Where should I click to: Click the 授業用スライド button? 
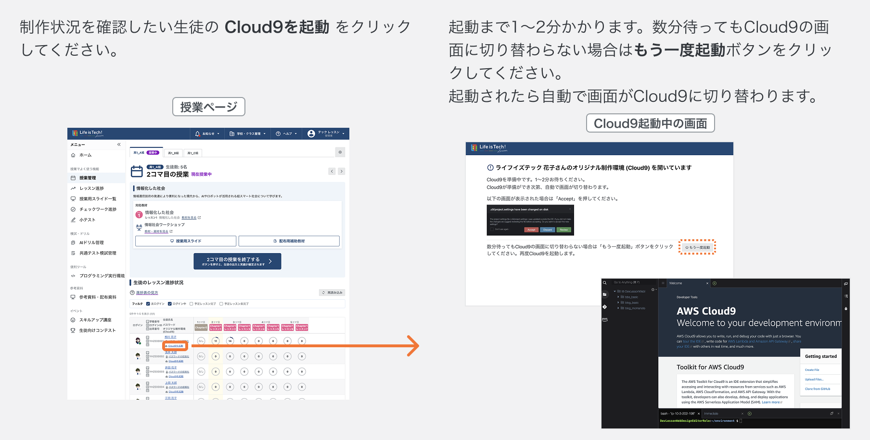point(186,241)
